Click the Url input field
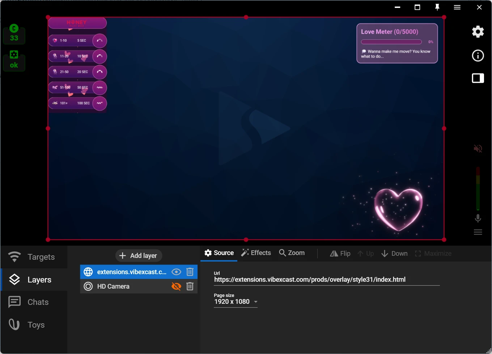The image size is (492, 354). [x=326, y=280]
